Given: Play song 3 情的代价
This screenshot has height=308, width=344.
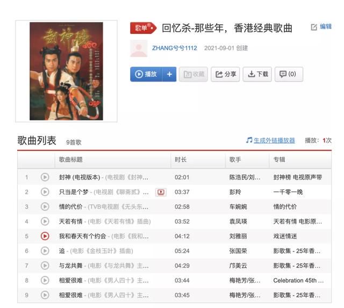Looking at the screenshot, I should click(45, 206).
